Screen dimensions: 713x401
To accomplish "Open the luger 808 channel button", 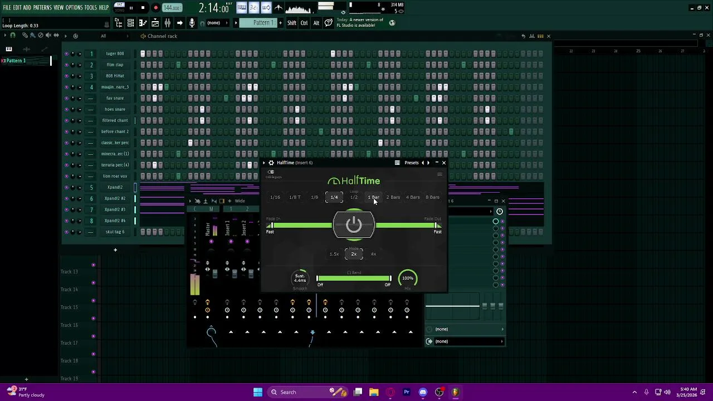I will point(115,53).
